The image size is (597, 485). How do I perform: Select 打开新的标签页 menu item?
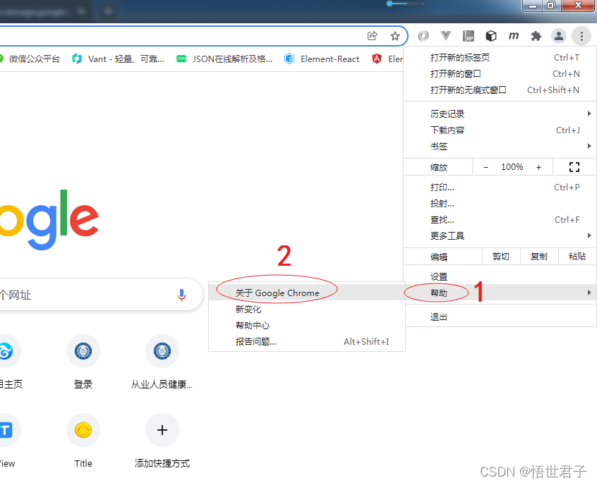coord(500,57)
